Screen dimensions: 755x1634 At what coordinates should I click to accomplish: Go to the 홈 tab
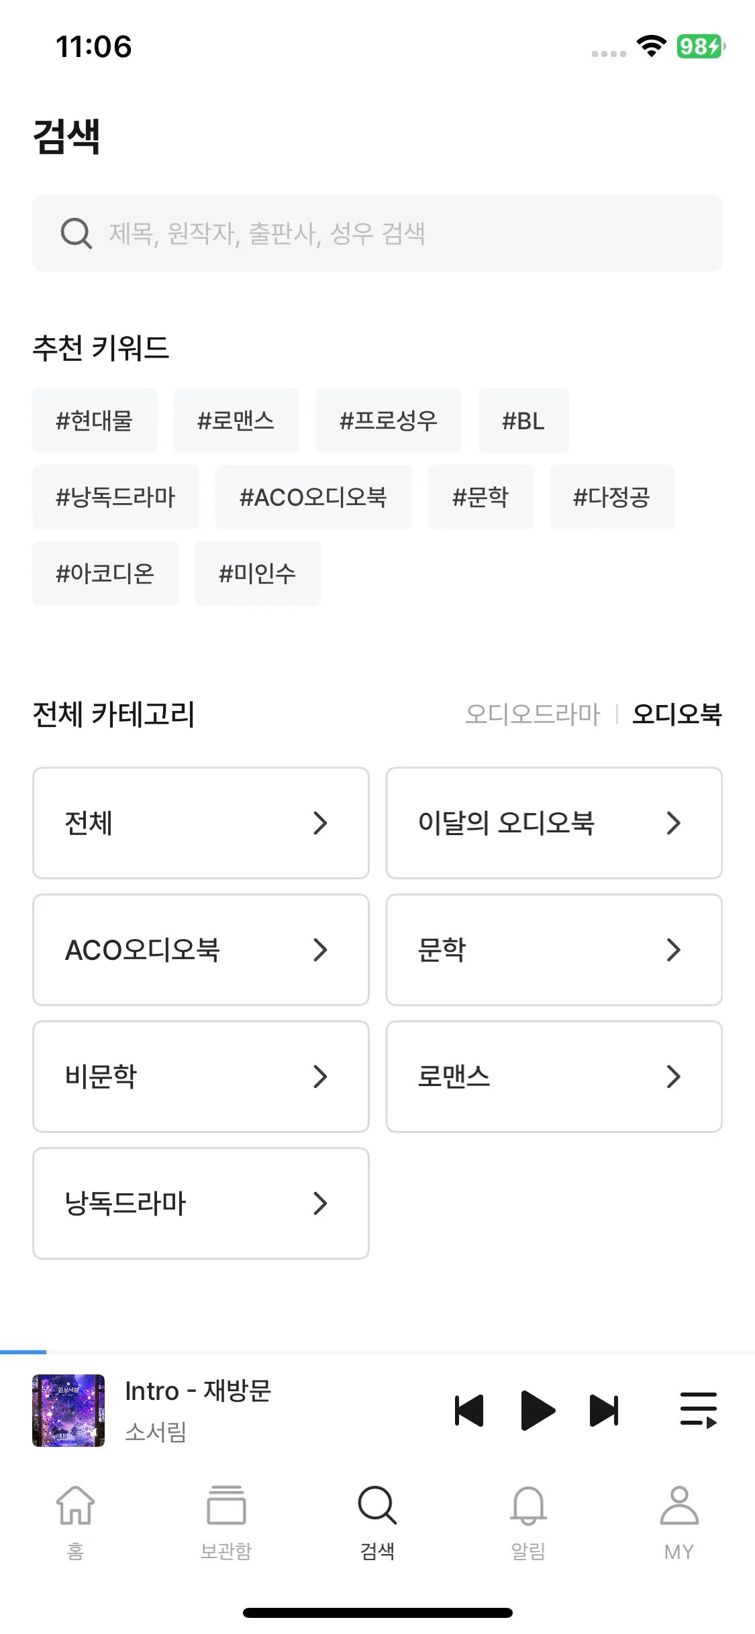pyautogui.click(x=75, y=1518)
